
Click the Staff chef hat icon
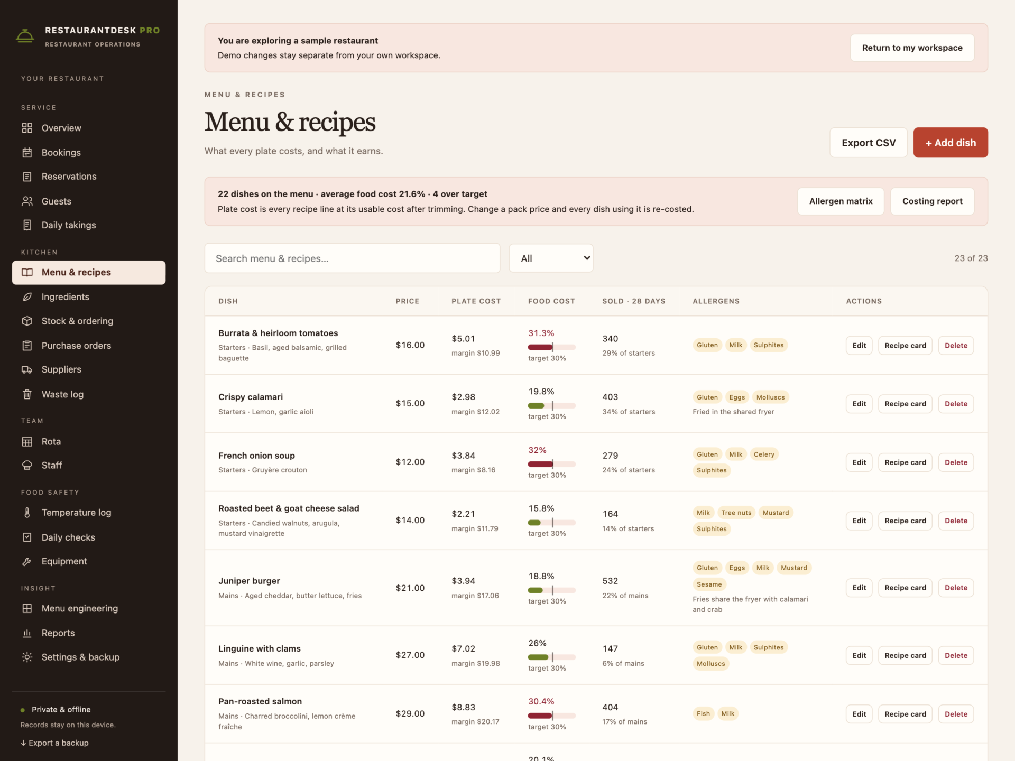pos(27,465)
